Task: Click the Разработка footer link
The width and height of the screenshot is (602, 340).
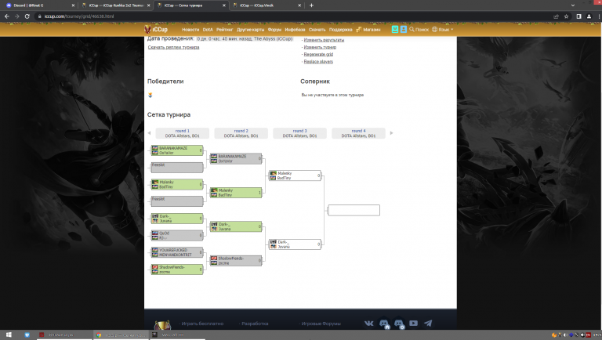Action: [255, 324]
